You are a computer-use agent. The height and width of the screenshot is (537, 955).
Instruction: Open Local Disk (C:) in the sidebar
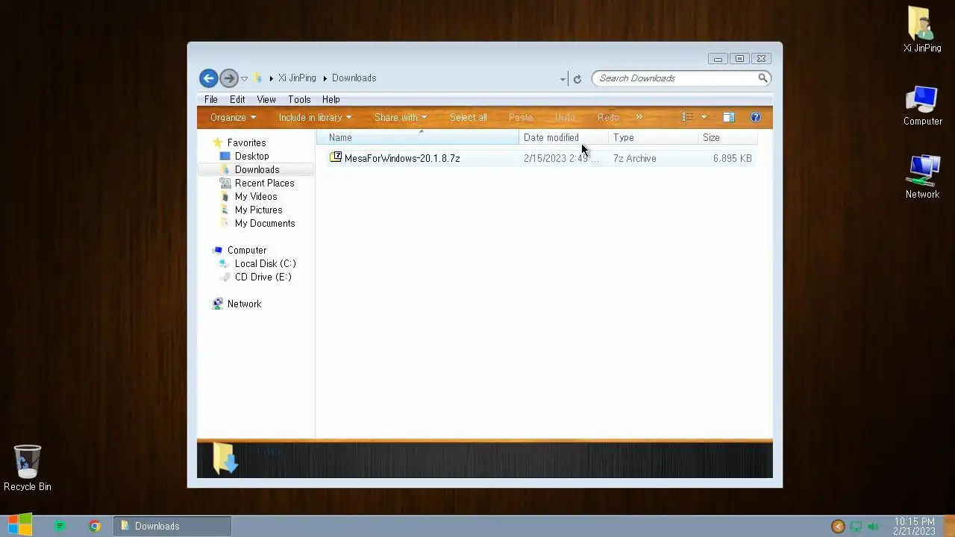click(x=265, y=263)
